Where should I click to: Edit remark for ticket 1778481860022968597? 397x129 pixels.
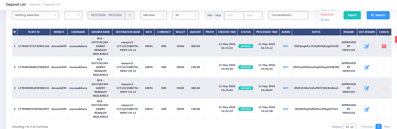pyautogui.click(x=367, y=67)
